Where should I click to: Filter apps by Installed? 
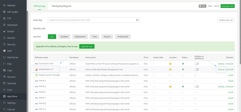pos(64,37)
